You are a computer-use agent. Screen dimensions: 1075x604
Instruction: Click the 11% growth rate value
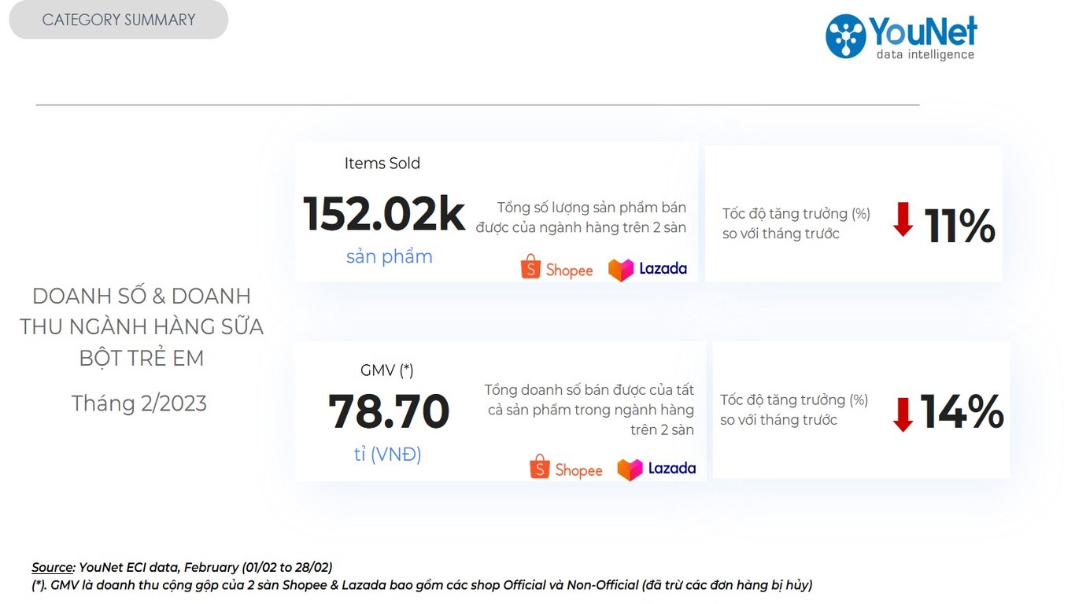[x=959, y=226]
